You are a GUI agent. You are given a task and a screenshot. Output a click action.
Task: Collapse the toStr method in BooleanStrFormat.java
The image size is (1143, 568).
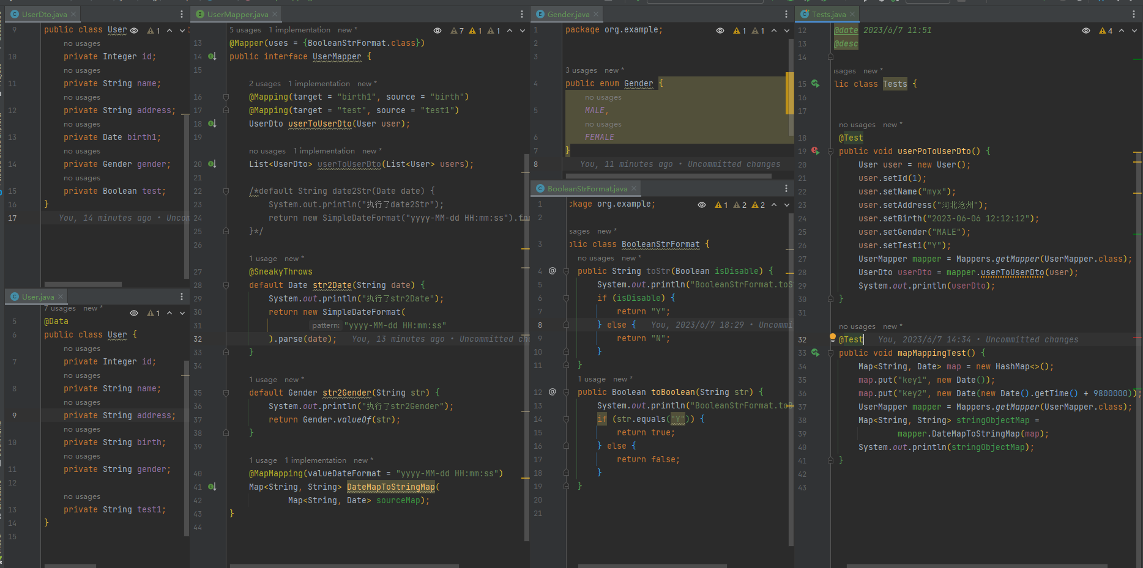coord(566,271)
